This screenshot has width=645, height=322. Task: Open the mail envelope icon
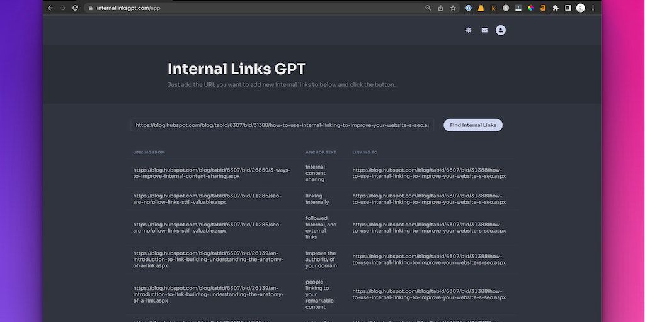point(484,30)
